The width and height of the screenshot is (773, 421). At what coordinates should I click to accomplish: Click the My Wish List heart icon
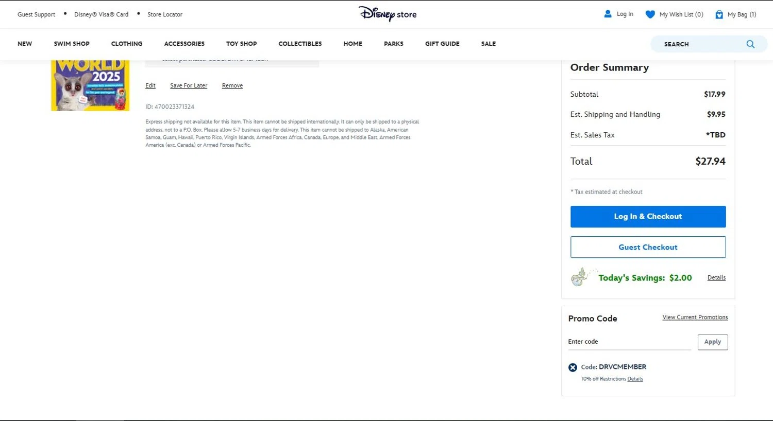click(x=650, y=14)
